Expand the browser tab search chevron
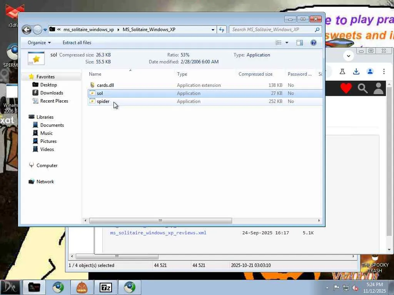The height and width of the screenshot is (295, 394). pyautogui.click(x=349, y=56)
